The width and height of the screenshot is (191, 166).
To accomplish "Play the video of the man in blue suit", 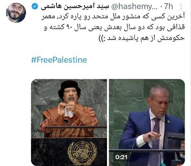I will pyautogui.click(x=147, y=123).
